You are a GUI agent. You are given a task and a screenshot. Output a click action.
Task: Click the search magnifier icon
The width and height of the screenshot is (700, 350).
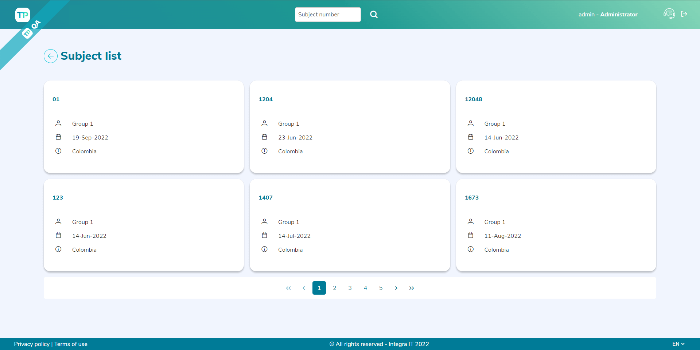click(x=374, y=15)
